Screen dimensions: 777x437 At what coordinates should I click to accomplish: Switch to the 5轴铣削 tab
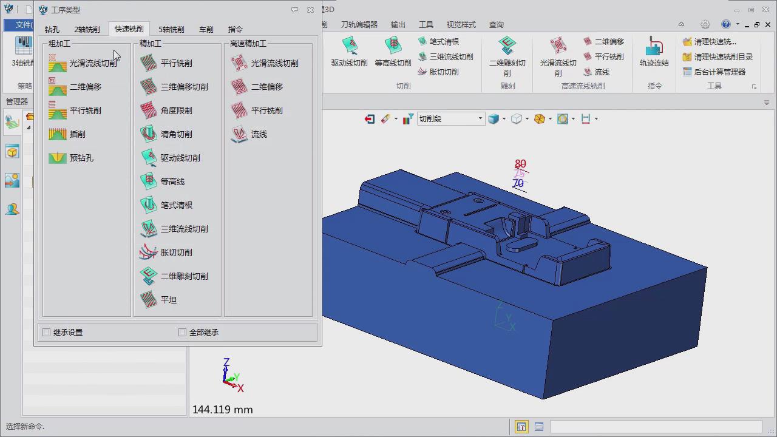(x=171, y=29)
